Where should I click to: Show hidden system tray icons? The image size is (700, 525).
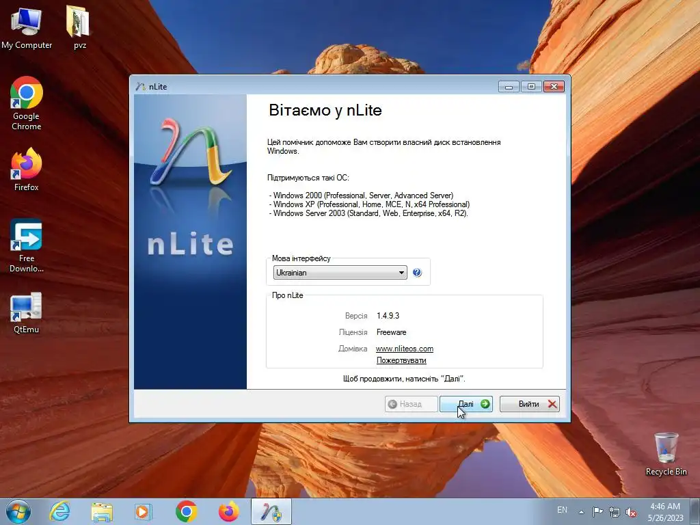[581, 511]
